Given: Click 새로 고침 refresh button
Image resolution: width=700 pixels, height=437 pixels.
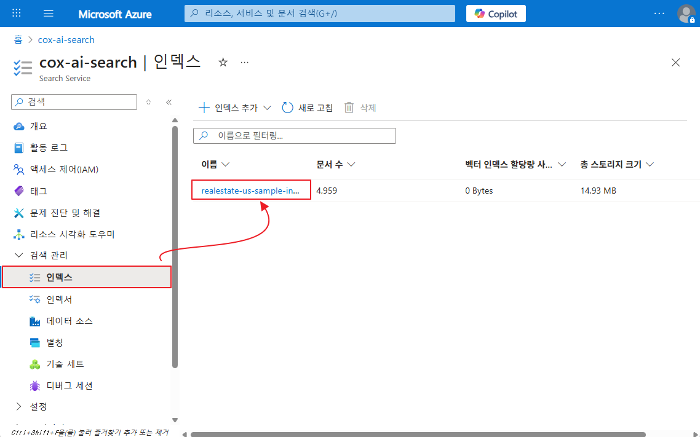Looking at the screenshot, I should [307, 108].
